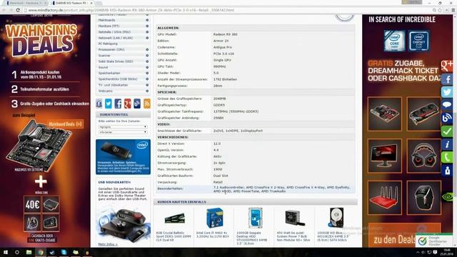This screenshot has height=257, width=457.
Task: Click the headset product tile in right banner
Action: click(423, 156)
